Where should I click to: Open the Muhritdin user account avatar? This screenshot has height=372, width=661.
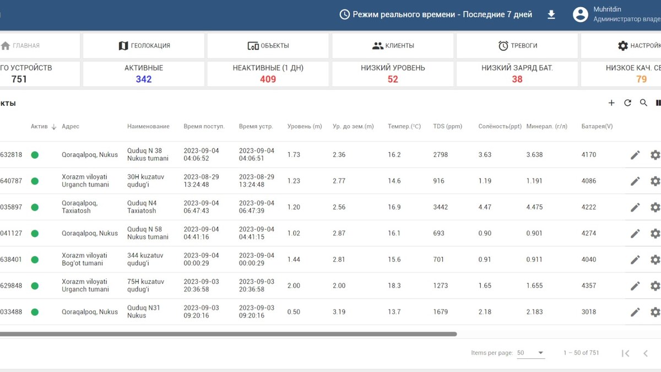(x=581, y=15)
